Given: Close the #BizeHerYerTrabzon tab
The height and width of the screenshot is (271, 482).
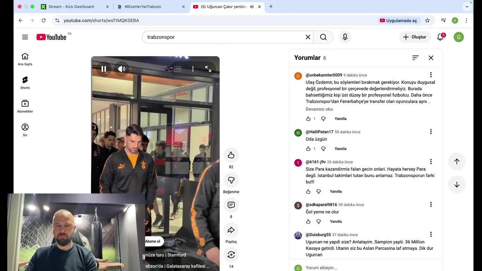Looking at the screenshot, I should (183, 7).
